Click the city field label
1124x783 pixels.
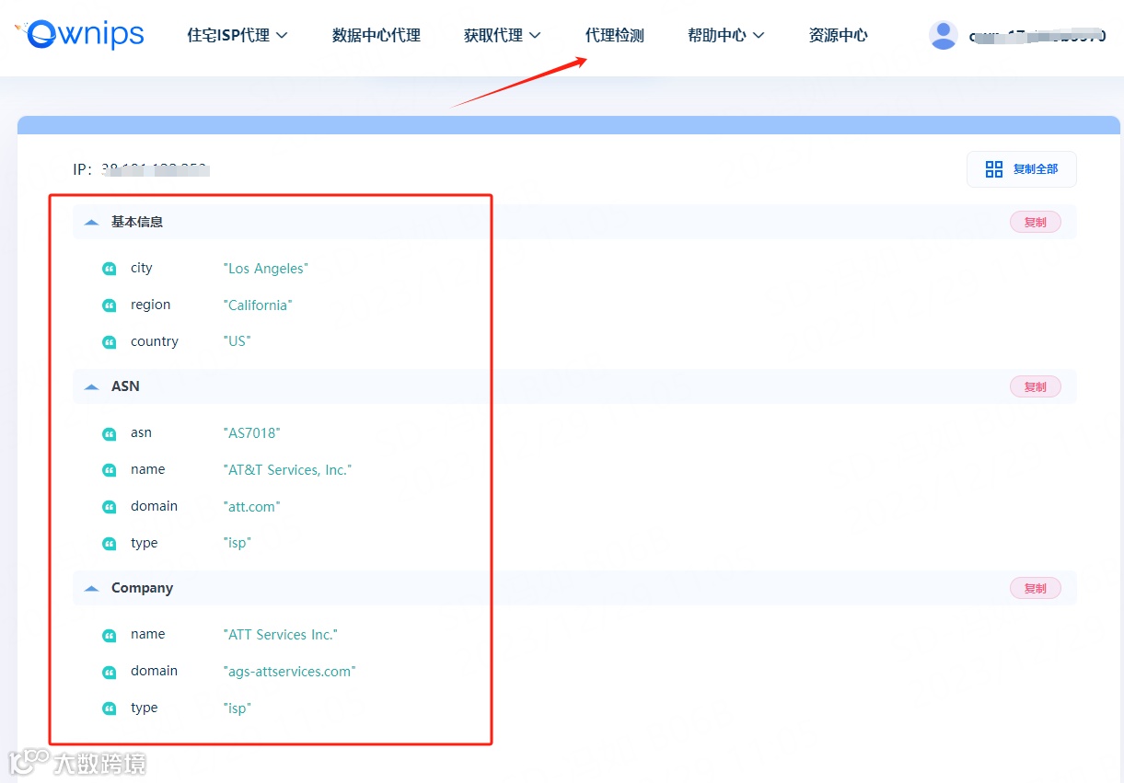coord(142,268)
